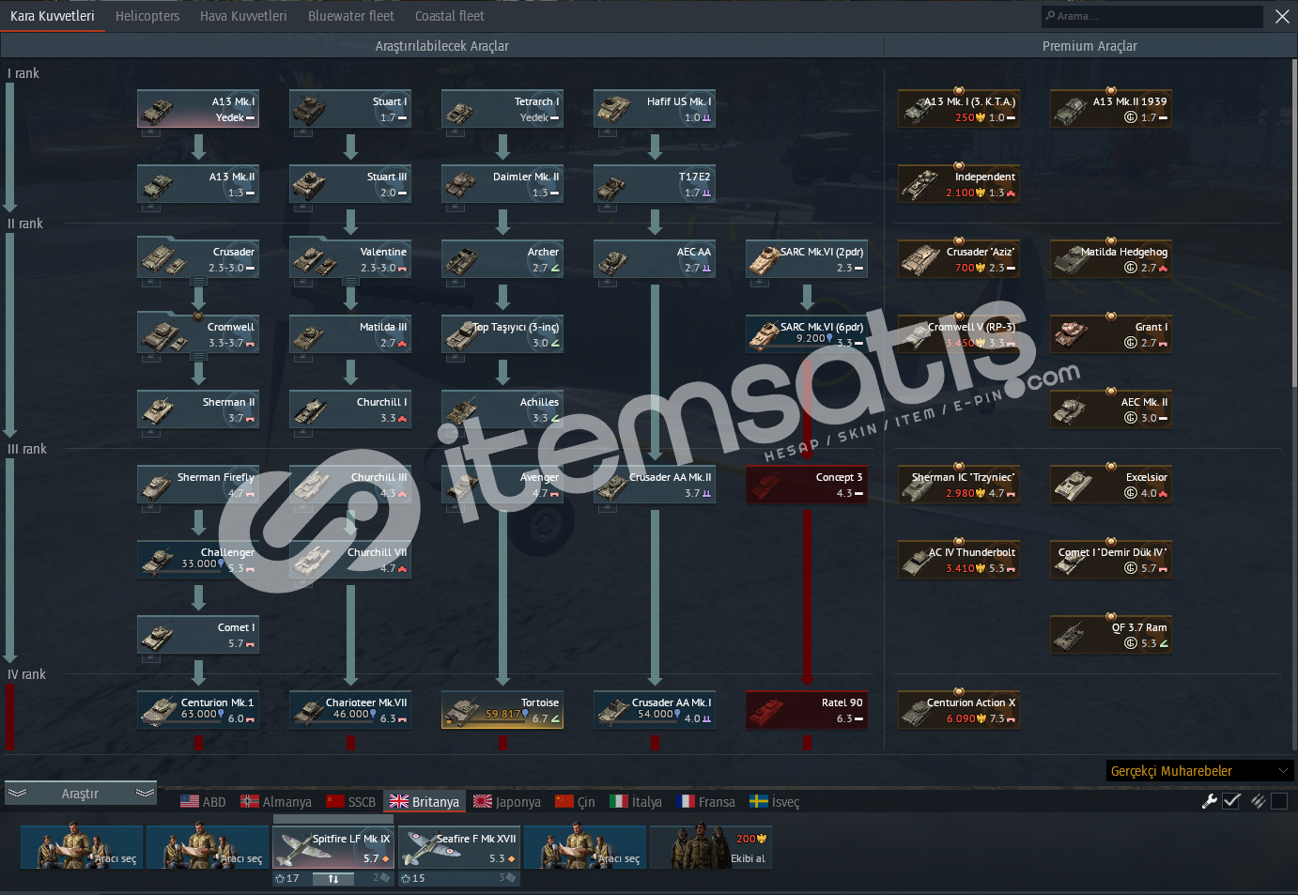
Task: Select Hafif US Mk. I vehicle
Action: point(655,109)
